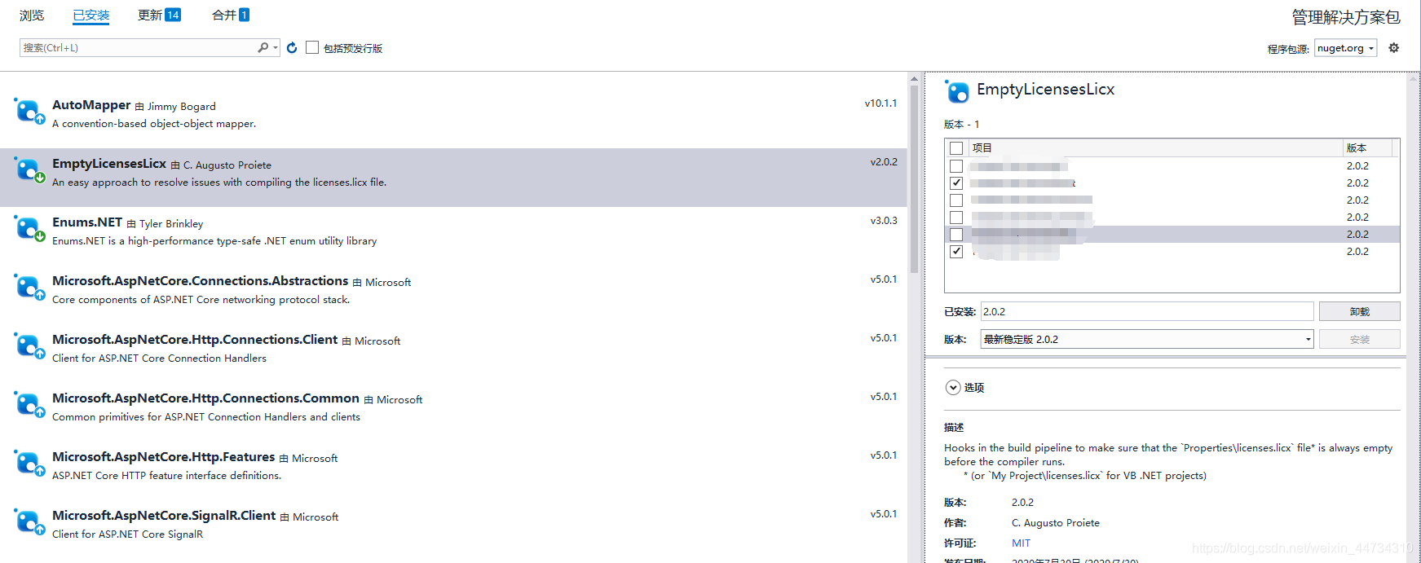This screenshot has width=1421, height=563.
Task: Open the nuget.org package source dropdown
Action: coord(1346,48)
